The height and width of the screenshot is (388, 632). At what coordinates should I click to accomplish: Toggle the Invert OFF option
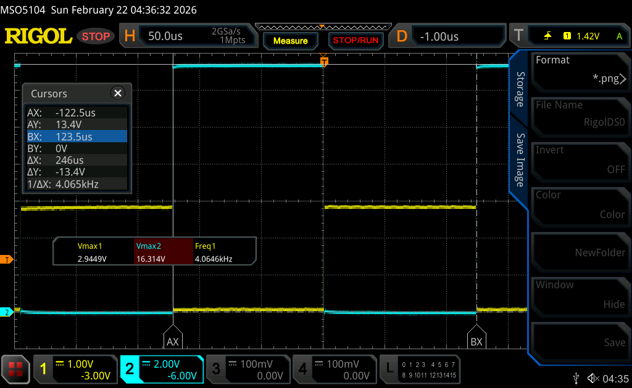[x=580, y=161]
